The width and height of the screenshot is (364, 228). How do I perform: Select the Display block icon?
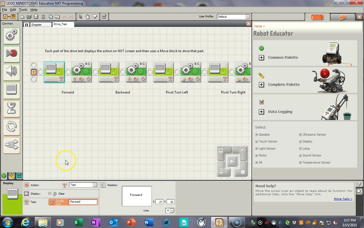(x=11, y=90)
